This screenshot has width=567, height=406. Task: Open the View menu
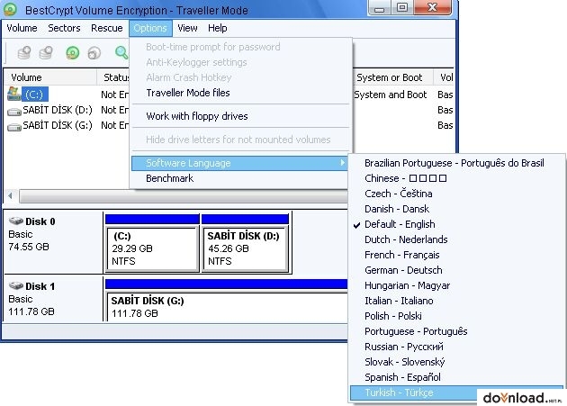tap(187, 28)
